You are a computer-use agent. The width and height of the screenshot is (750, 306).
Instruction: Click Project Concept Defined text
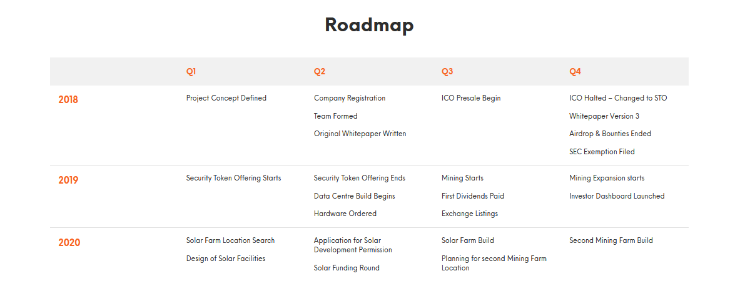point(226,98)
